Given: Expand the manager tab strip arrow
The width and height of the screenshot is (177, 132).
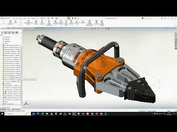Looking at the screenshot, I should [x=21, y=33].
